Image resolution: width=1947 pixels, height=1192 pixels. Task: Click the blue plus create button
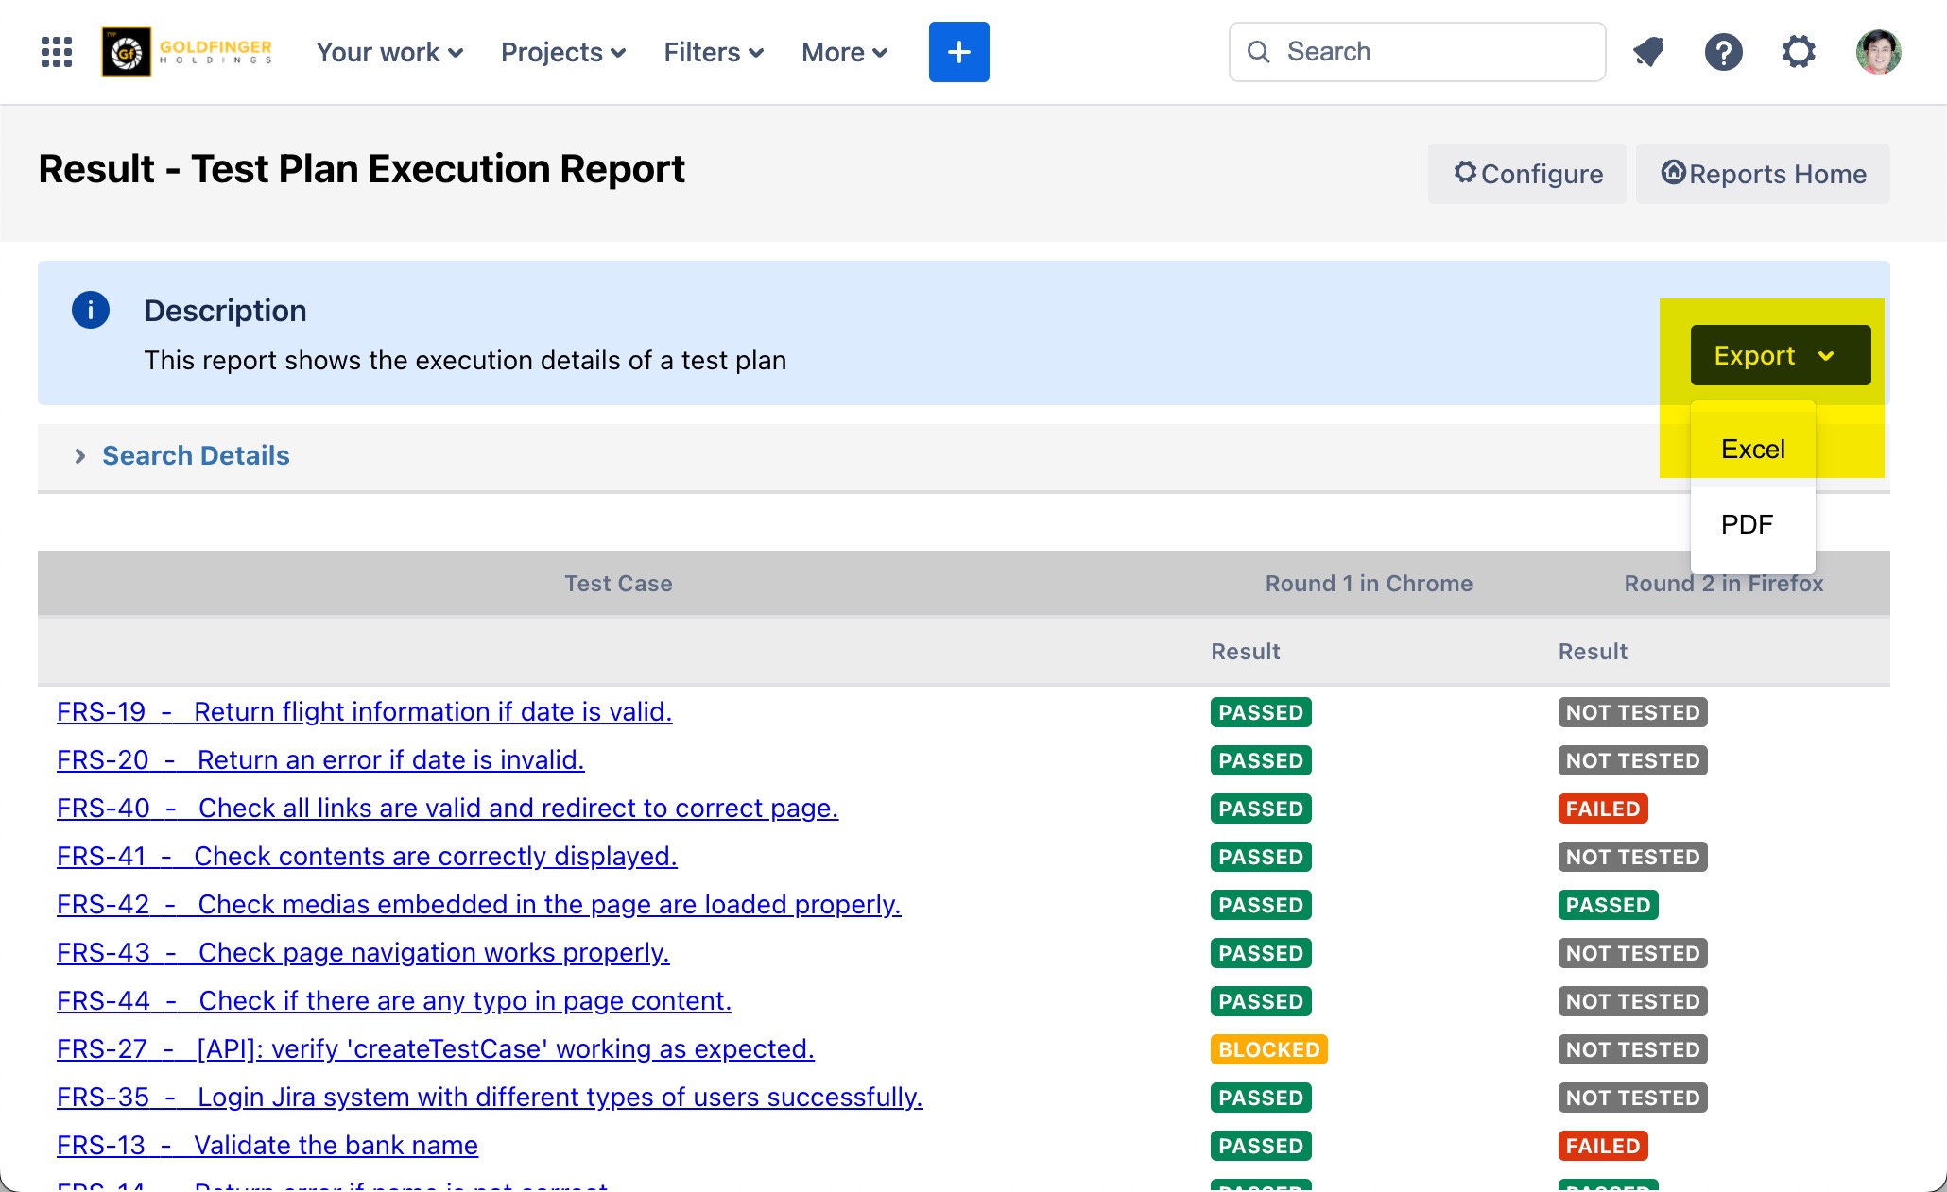coord(958,52)
